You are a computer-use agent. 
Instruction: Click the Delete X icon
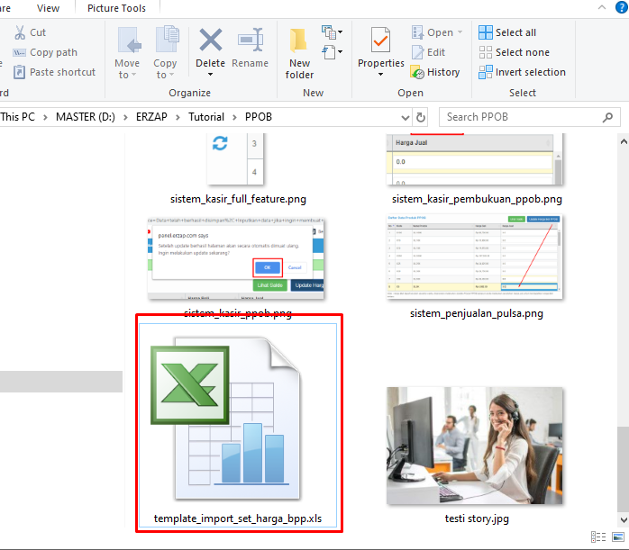pyautogui.click(x=211, y=40)
